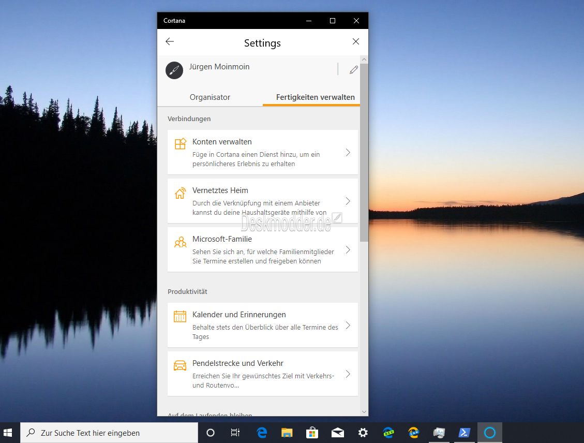Open the Mail app from the taskbar

pos(337,433)
